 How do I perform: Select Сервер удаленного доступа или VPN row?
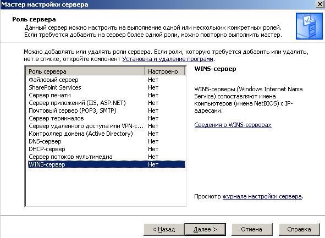click(x=106, y=126)
